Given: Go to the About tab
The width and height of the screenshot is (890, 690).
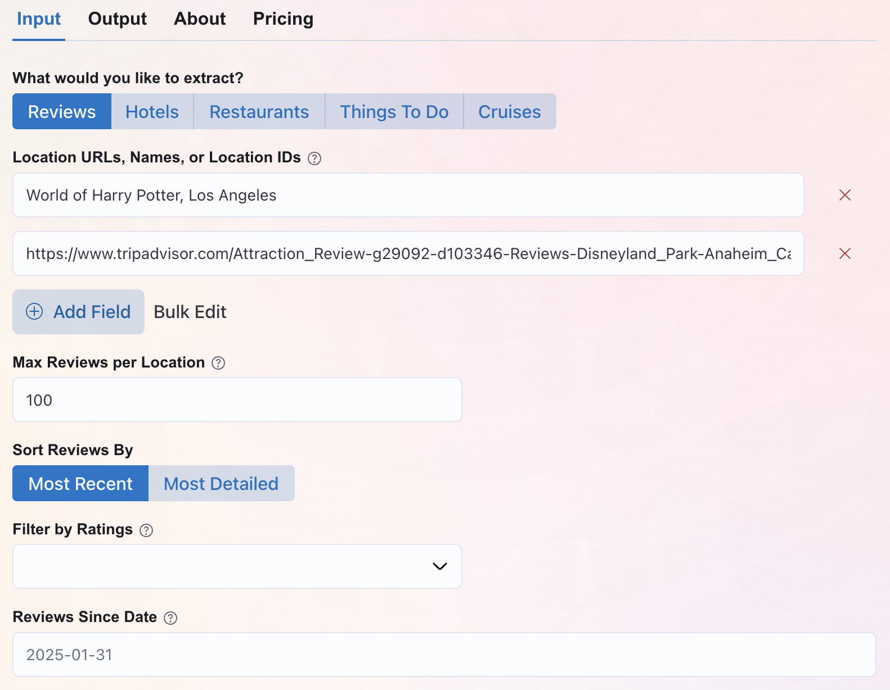Looking at the screenshot, I should pos(200,19).
